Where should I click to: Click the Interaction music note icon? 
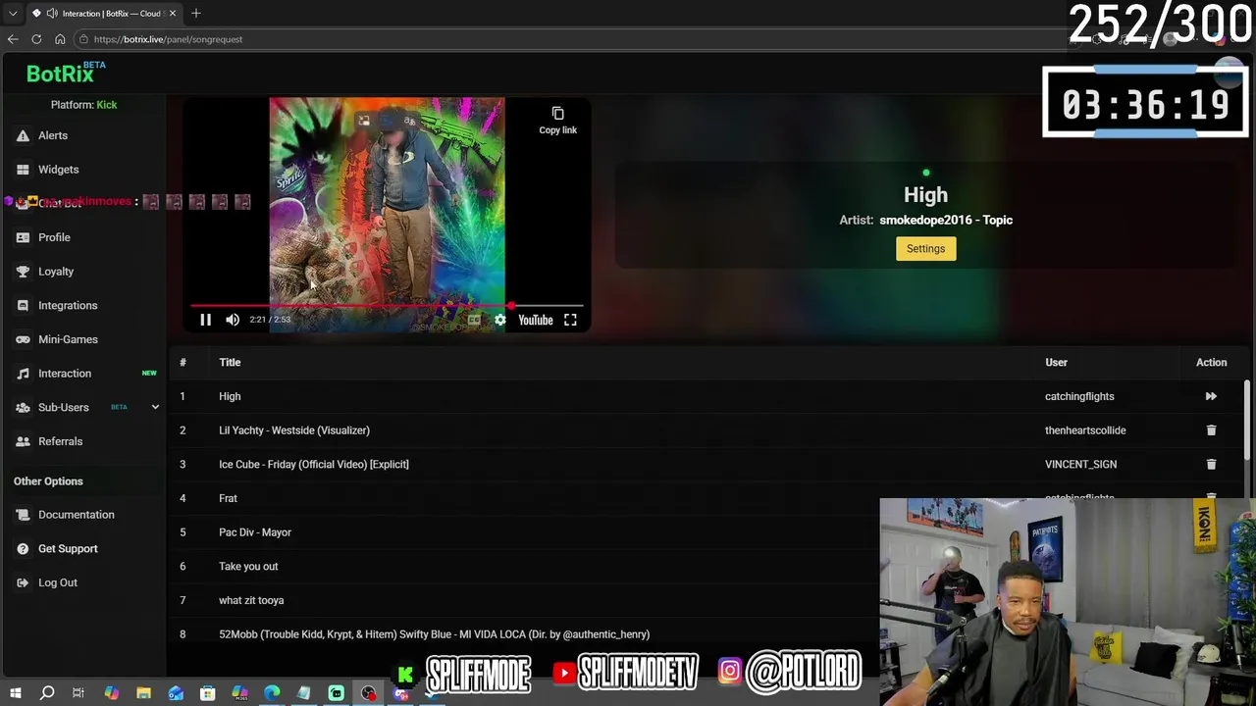(x=23, y=374)
